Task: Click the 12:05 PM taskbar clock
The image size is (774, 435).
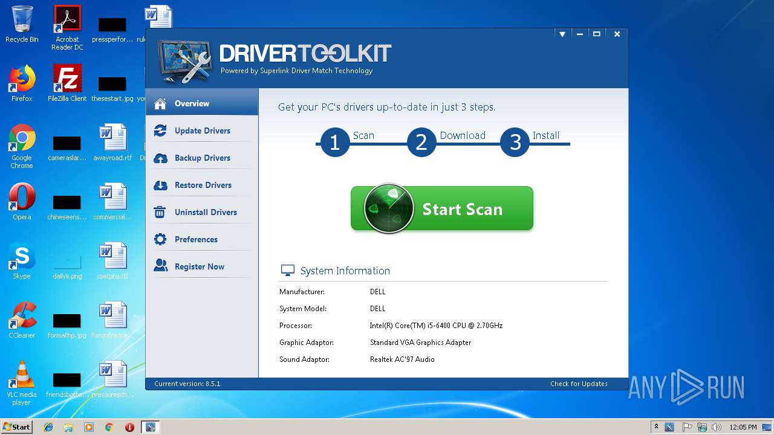Action: tap(743, 427)
